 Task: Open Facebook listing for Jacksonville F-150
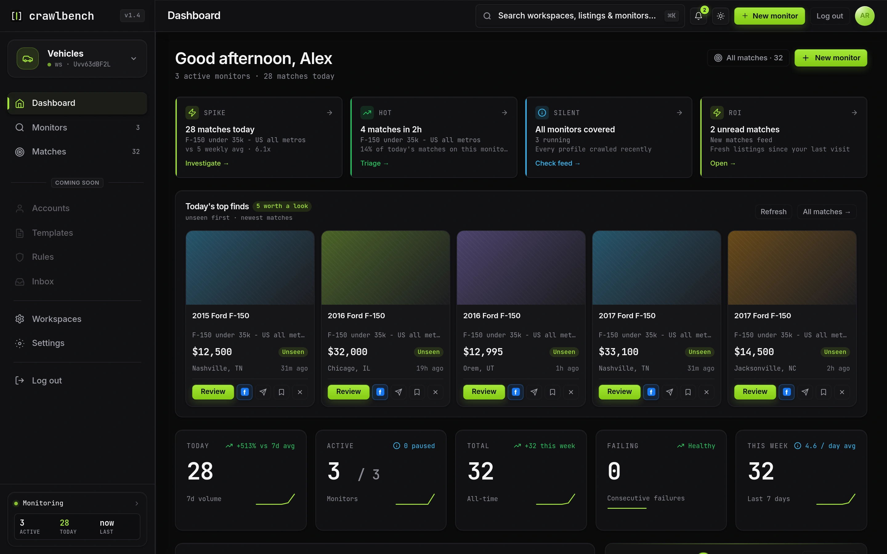coord(787,392)
